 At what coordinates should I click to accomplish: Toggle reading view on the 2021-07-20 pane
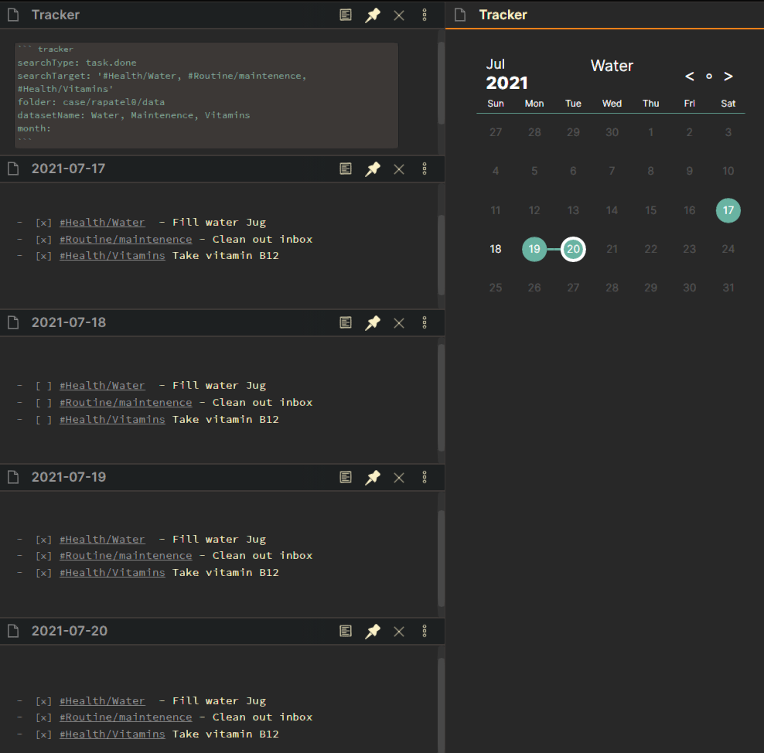(346, 631)
